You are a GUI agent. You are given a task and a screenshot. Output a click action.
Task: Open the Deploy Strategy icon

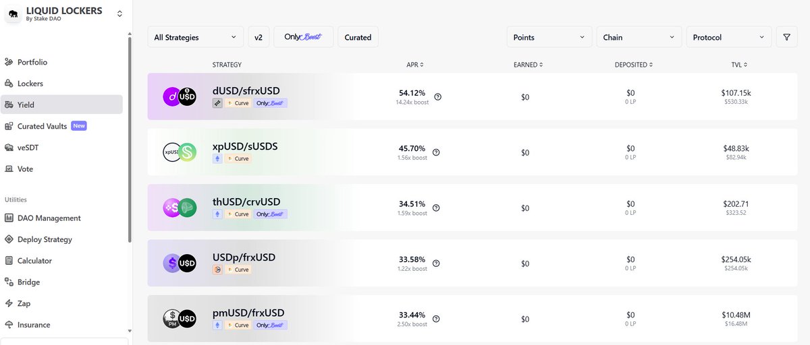(x=9, y=239)
